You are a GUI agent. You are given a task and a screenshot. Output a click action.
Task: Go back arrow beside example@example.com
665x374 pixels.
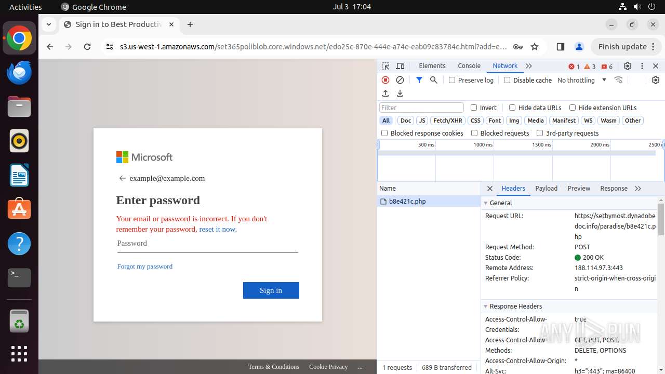click(x=123, y=178)
